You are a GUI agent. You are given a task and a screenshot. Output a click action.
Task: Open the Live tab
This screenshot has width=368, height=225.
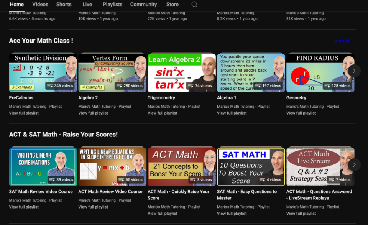pos(87,5)
